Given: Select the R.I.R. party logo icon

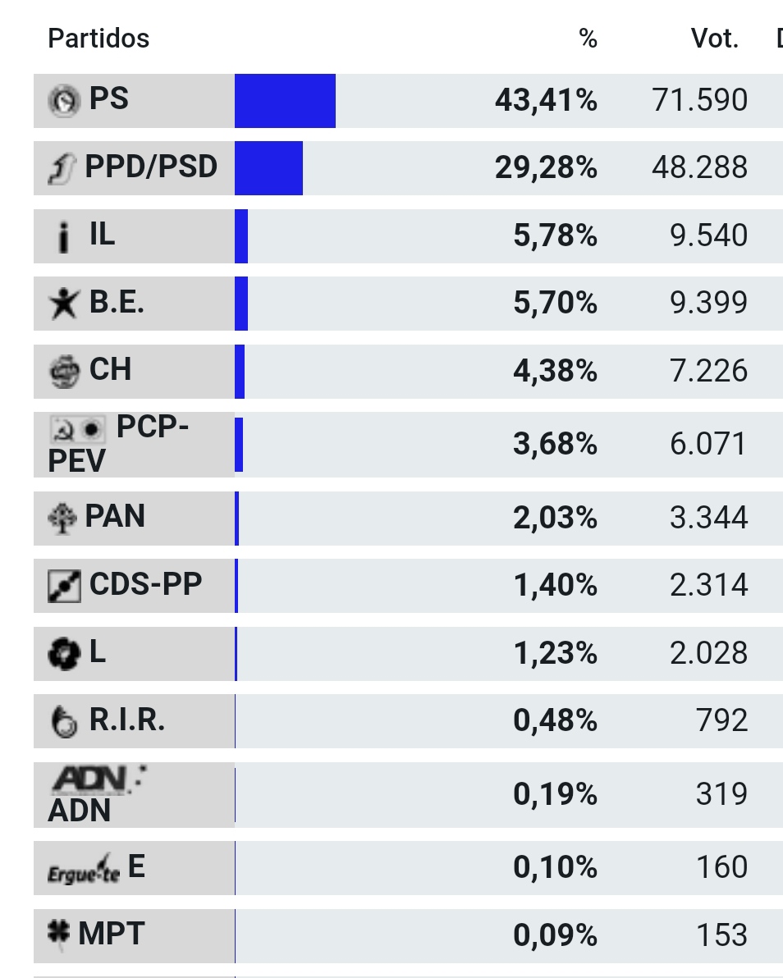Looking at the screenshot, I should click(x=64, y=722).
